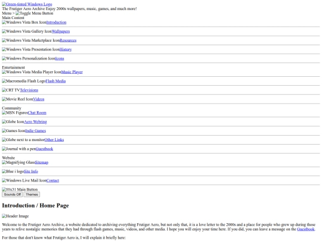This screenshot has width=322, height=241.
Task: Click the CRT TV image
Action: [11, 90]
